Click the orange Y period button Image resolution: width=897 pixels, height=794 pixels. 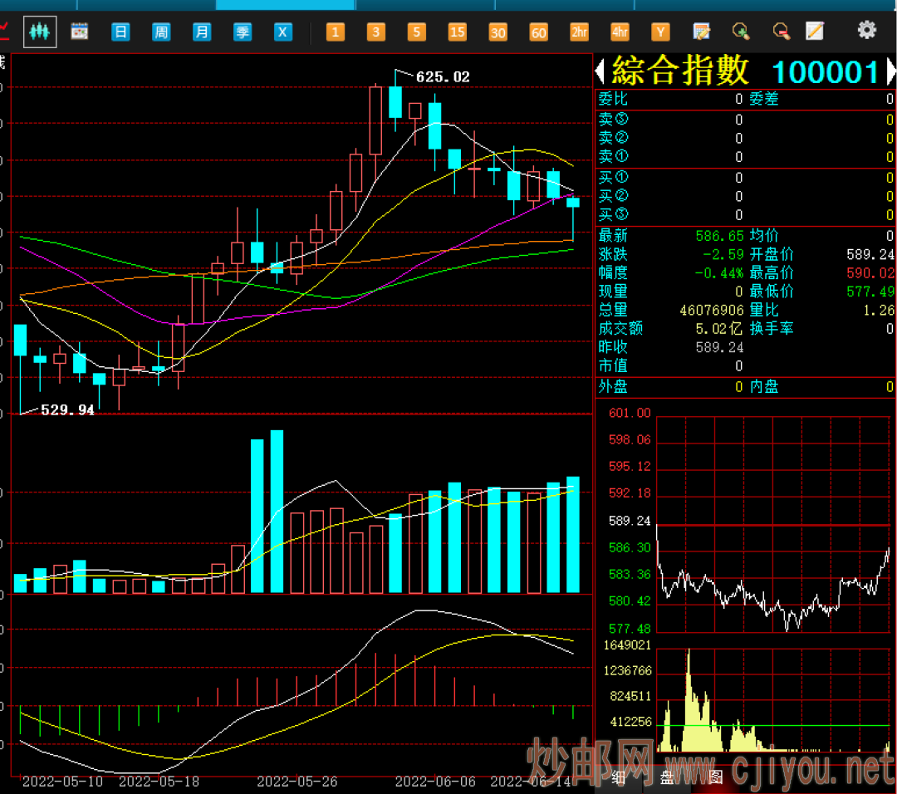(660, 32)
